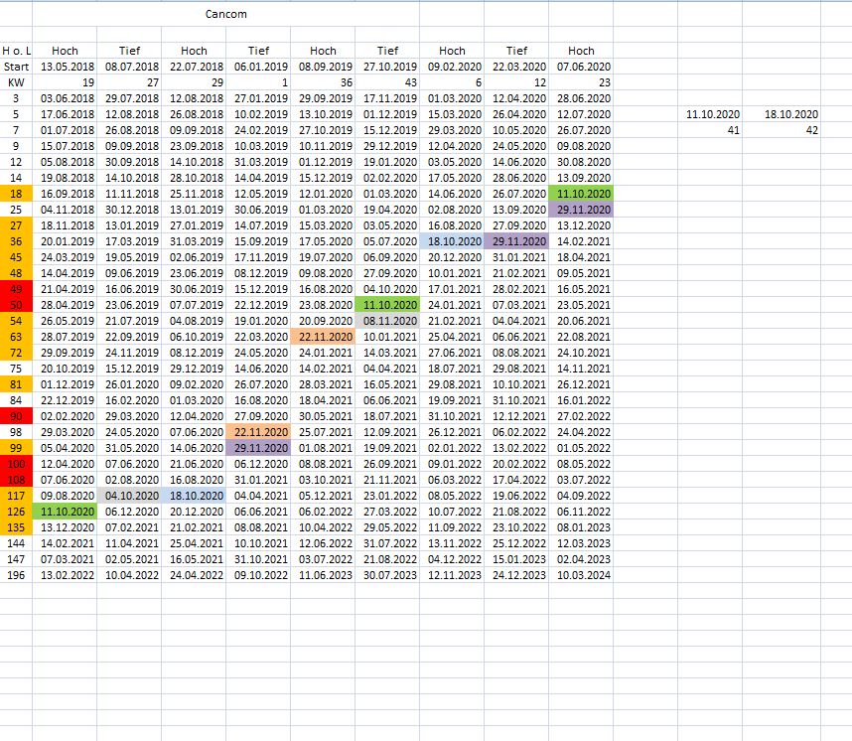Viewport: 852px width, 741px height.
Task: Select date 12.03.2023
Action: click(x=581, y=543)
